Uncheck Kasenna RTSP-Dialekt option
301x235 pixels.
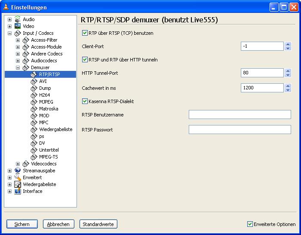tap(85, 101)
